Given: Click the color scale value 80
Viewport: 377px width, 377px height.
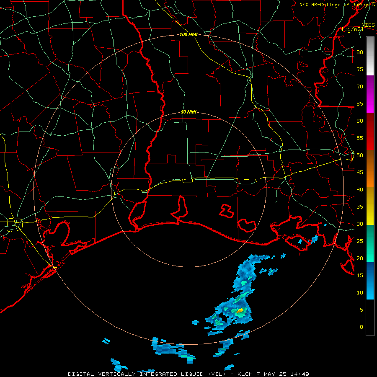Looking at the screenshot, I should tap(360, 52).
